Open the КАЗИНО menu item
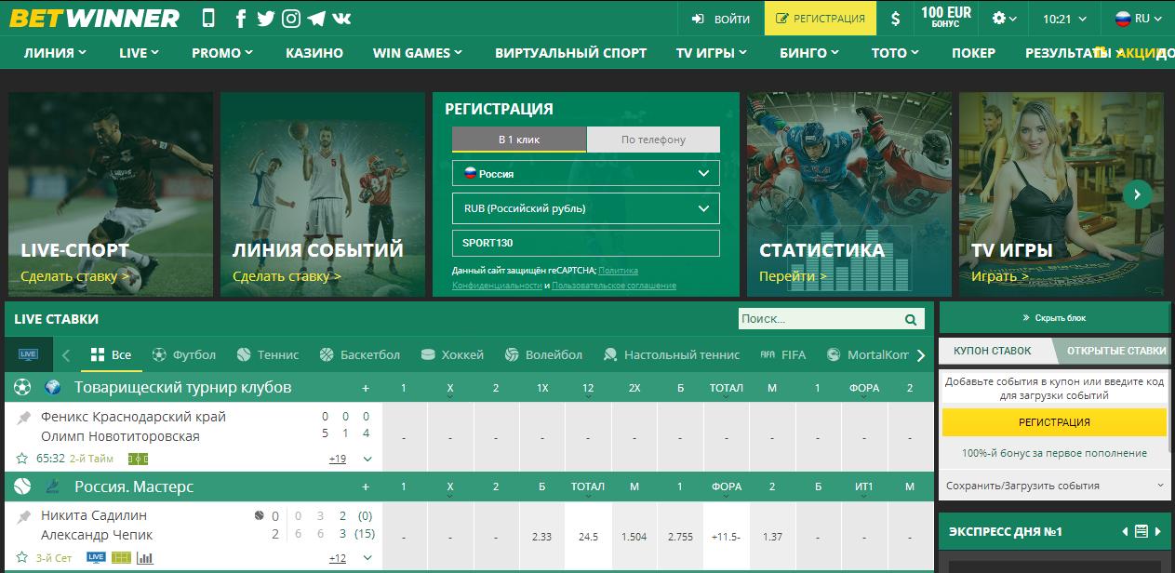This screenshot has height=573, width=1175. [314, 53]
